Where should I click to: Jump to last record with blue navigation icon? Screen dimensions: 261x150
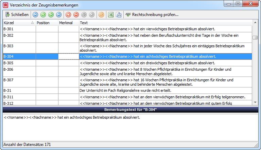pyautogui.click(x=59, y=15)
